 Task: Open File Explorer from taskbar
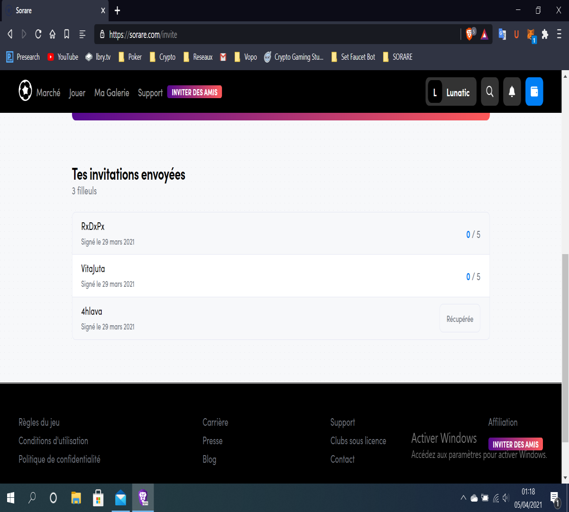coord(76,498)
